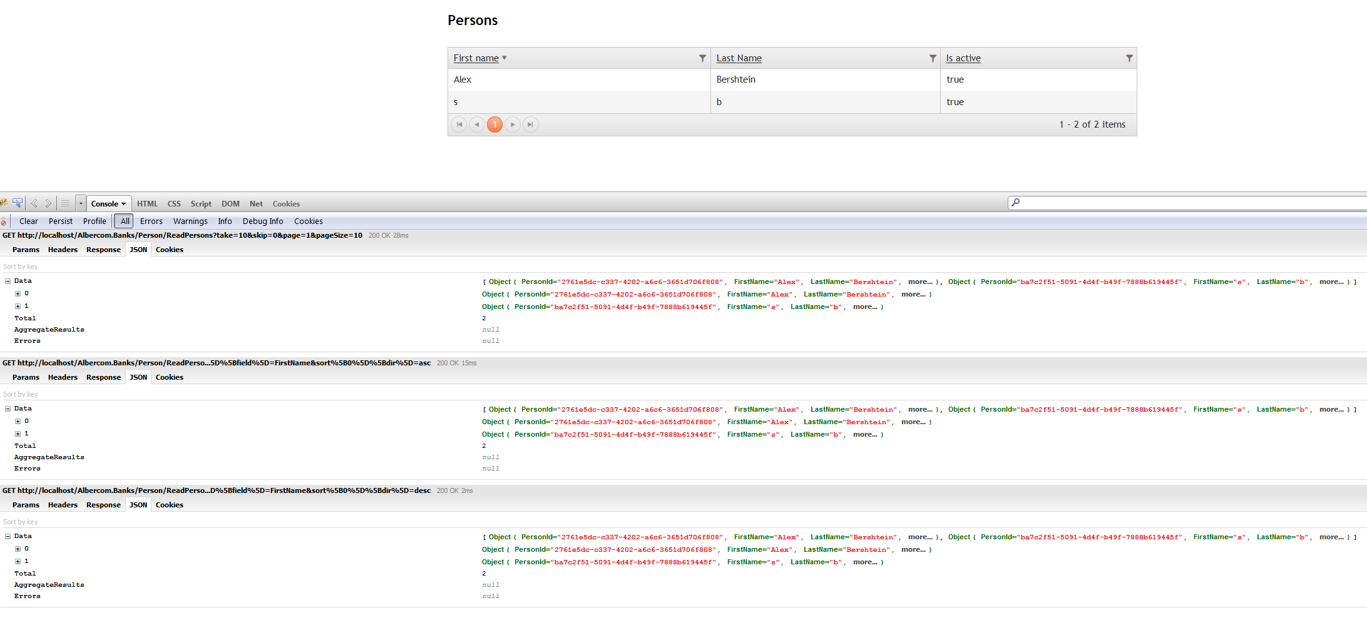Screen dimensions: 1367x640
Task: Go to the first grid page
Action: pyautogui.click(x=459, y=124)
